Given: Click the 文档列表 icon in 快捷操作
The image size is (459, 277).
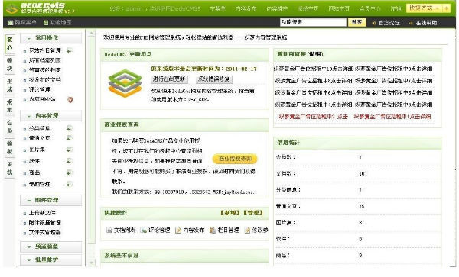Looking at the screenshot, I should [x=109, y=230].
